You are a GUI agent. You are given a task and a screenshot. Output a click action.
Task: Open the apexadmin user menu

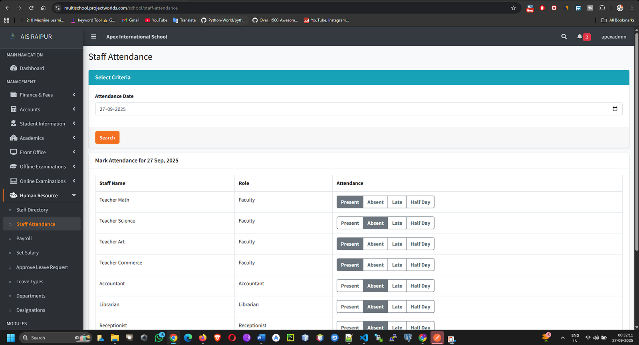click(613, 37)
